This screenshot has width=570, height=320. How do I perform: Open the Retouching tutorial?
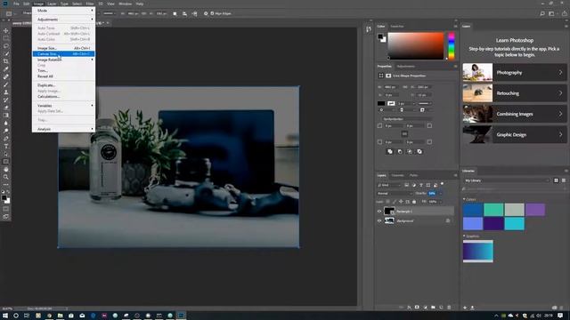pos(515,93)
